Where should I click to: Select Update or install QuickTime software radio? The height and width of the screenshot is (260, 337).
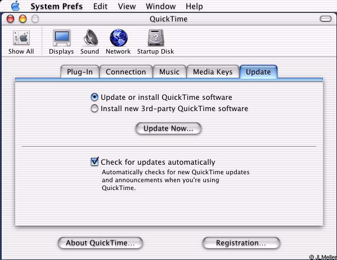tap(95, 97)
